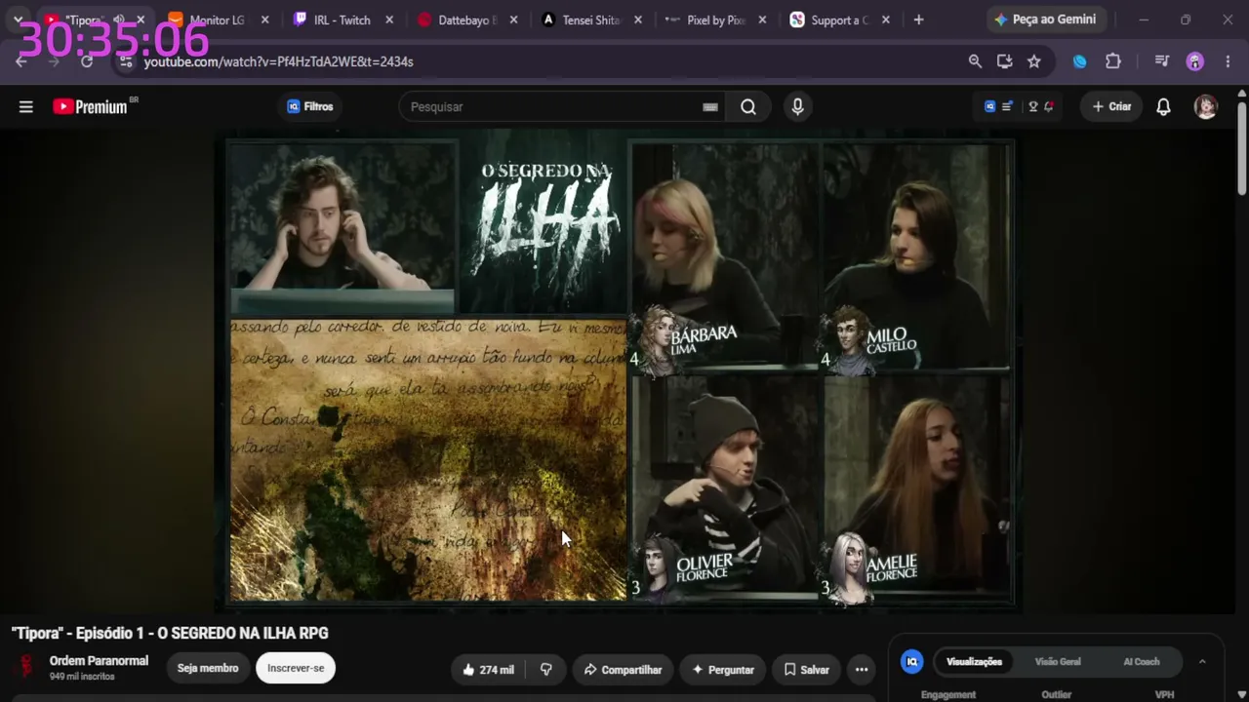The height and width of the screenshot is (702, 1249).
Task: Click the Seja membro join button
Action: click(208, 668)
